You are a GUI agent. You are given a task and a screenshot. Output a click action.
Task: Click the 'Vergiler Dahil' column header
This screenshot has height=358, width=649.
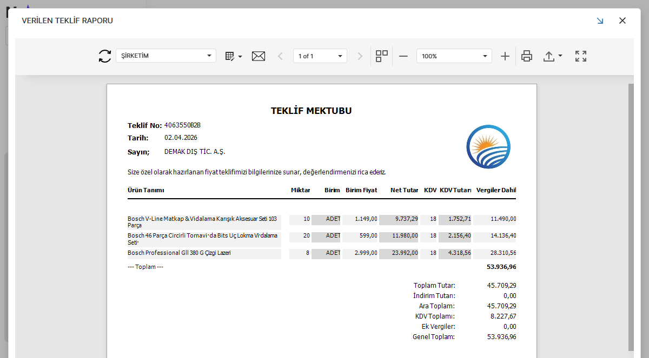(x=496, y=190)
